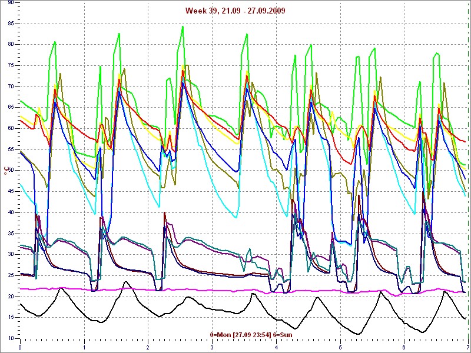Click the y-axis label 25
This screenshot has width=471, height=353.
tap(10, 275)
